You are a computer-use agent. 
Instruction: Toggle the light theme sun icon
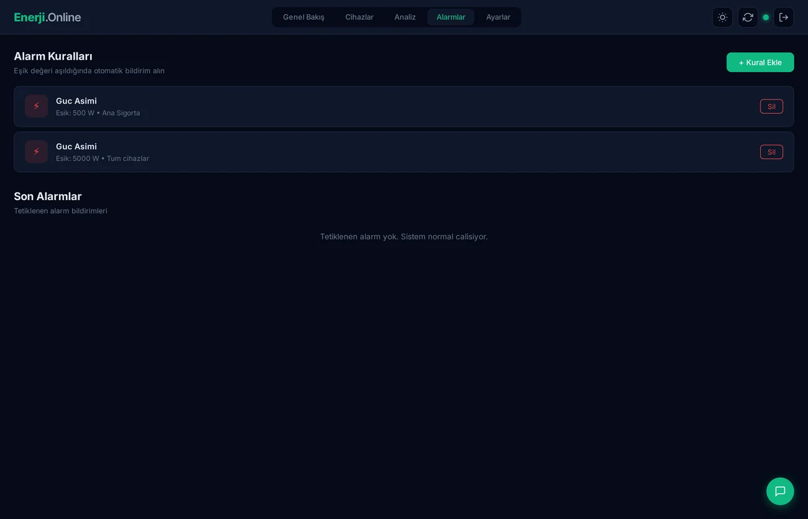click(722, 17)
